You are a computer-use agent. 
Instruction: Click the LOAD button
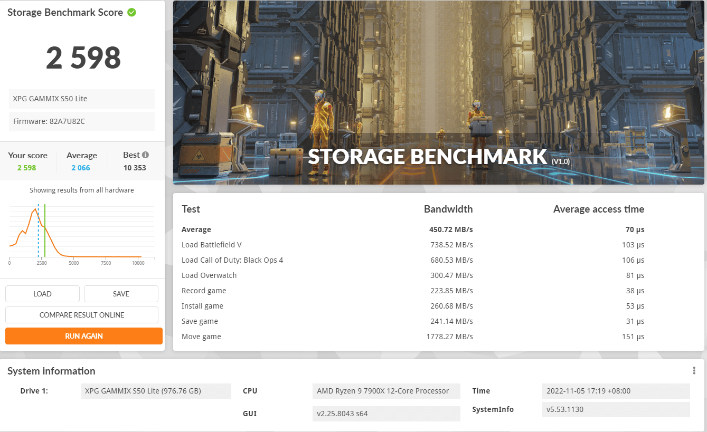click(42, 294)
